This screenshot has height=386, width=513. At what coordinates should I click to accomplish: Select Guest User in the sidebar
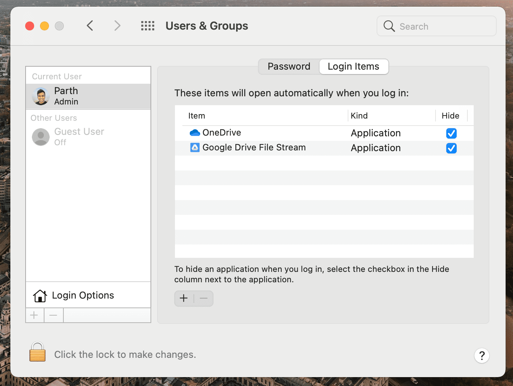pyautogui.click(x=88, y=137)
